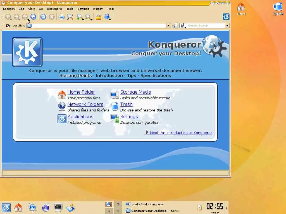
Task: Open the Trash desktop icon
Action: click(x=278, y=9)
